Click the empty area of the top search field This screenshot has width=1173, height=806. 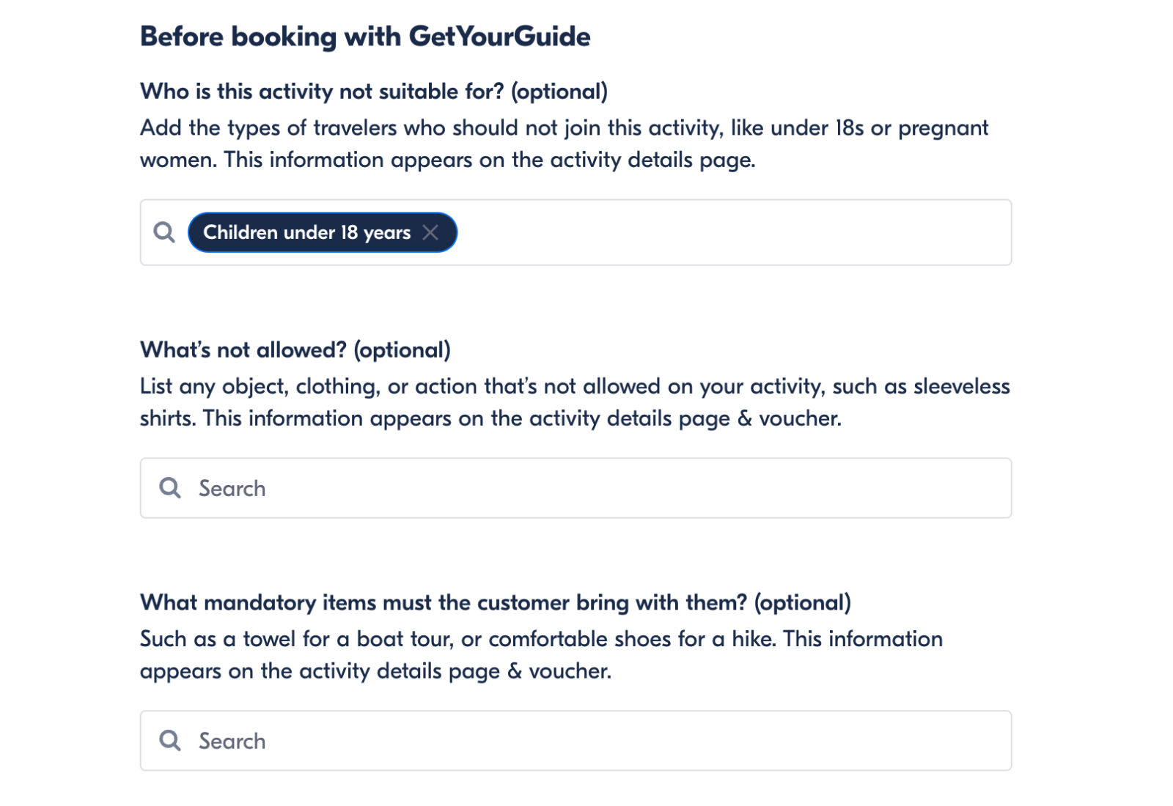coord(733,232)
